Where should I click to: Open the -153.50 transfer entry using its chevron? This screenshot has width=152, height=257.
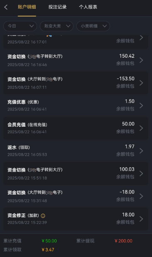point(141,83)
